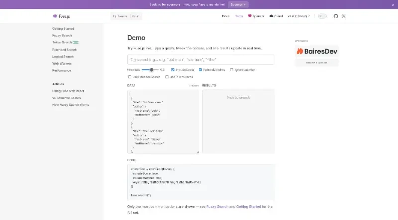
Task: Follow the Getting Started link in paragraph
Action: pyautogui.click(x=248, y=207)
